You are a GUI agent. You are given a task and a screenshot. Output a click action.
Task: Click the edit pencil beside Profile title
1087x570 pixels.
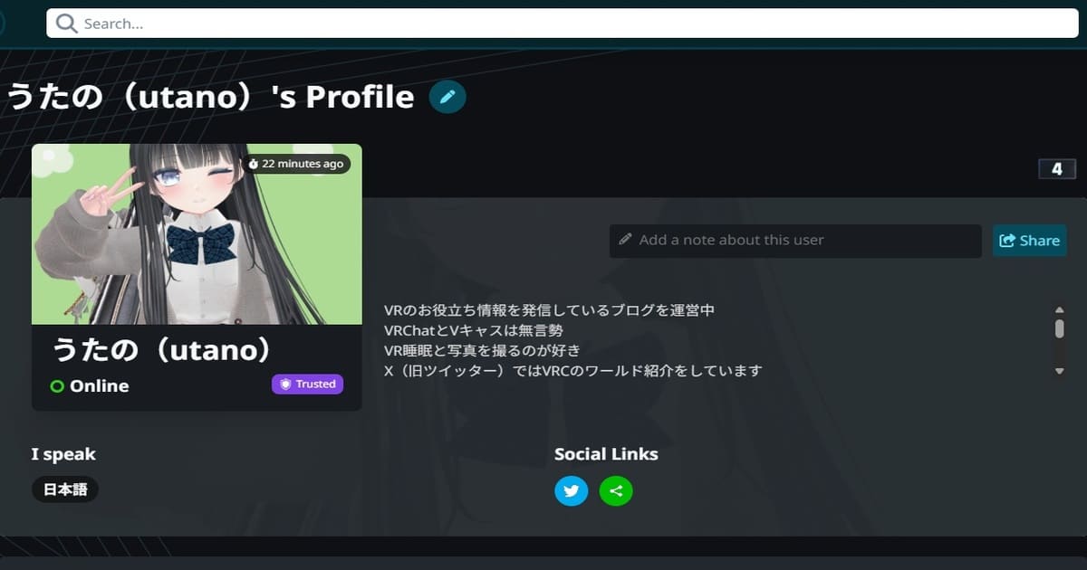point(447,97)
